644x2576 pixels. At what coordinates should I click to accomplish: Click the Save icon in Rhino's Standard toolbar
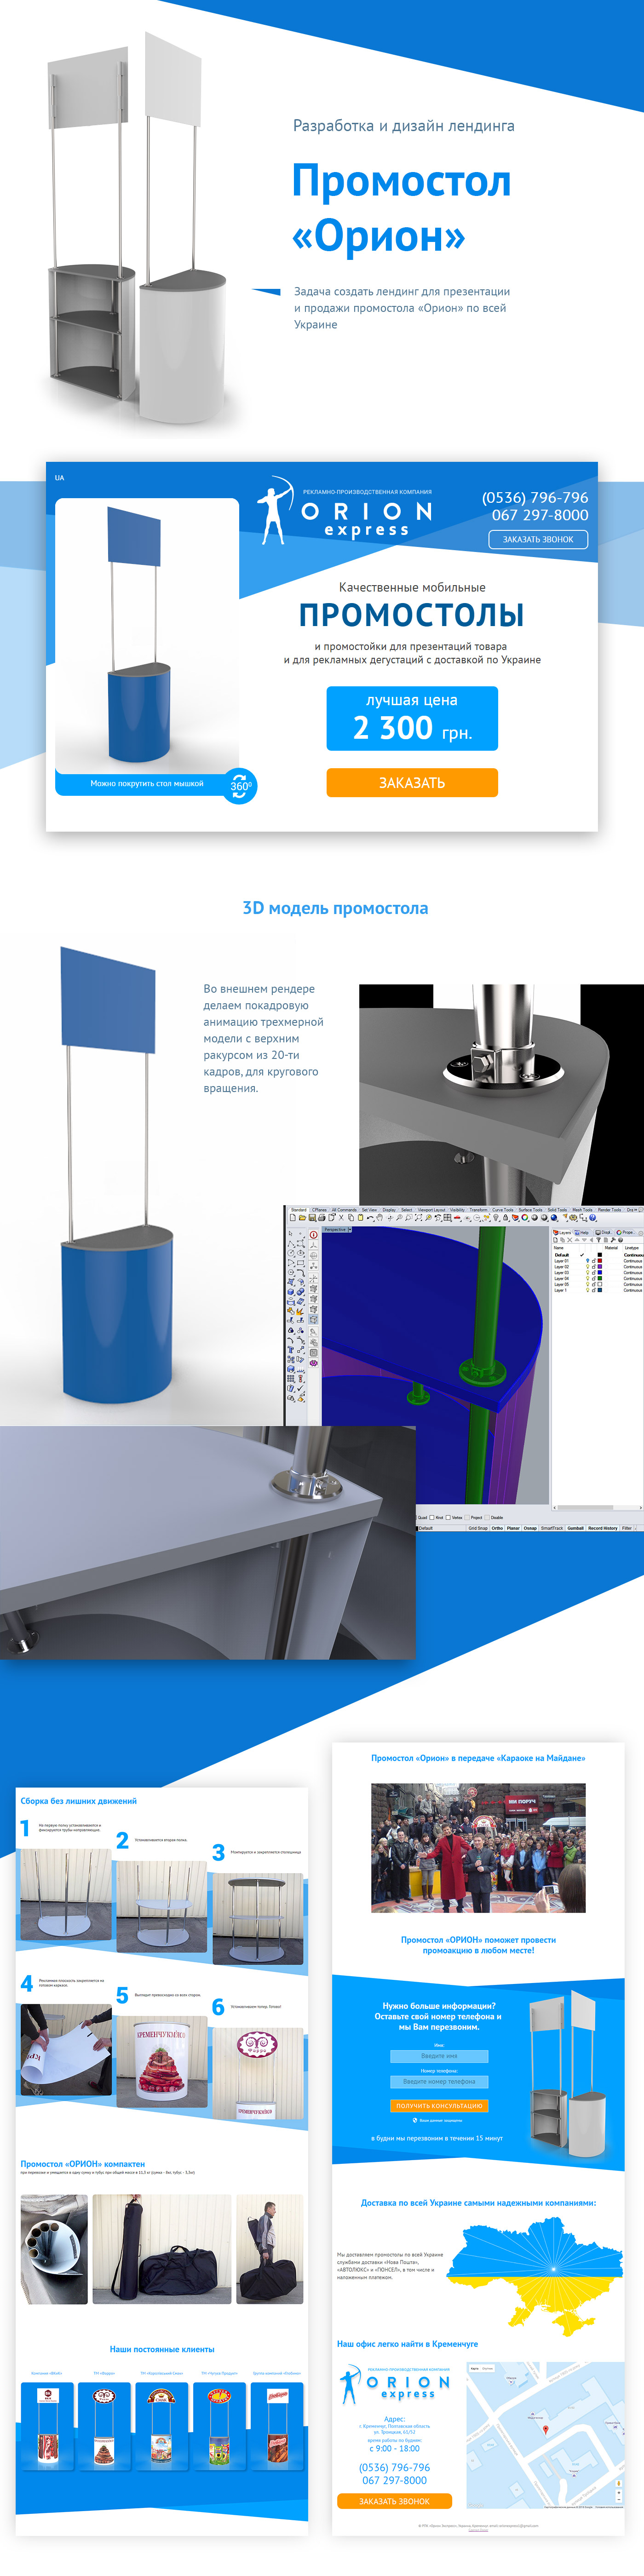coord(312,1217)
